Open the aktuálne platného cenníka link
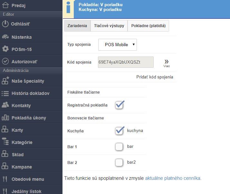Image resolution: width=230 pixels, height=194 pixels. pos(173,178)
